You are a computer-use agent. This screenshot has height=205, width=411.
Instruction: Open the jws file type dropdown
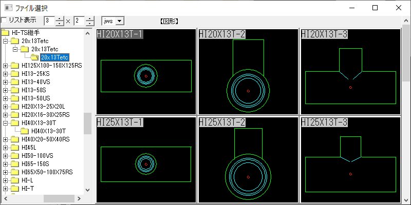pyautogui.click(x=120, y=21)
